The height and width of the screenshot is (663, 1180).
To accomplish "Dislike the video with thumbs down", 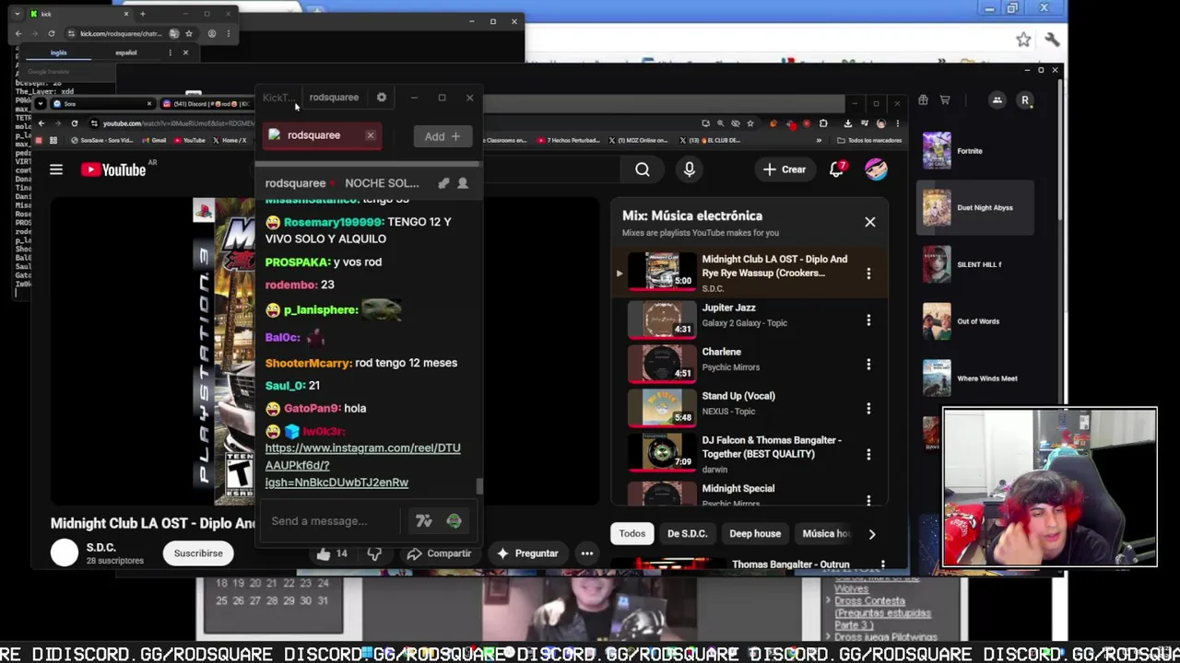I will (x=374, y=553).
